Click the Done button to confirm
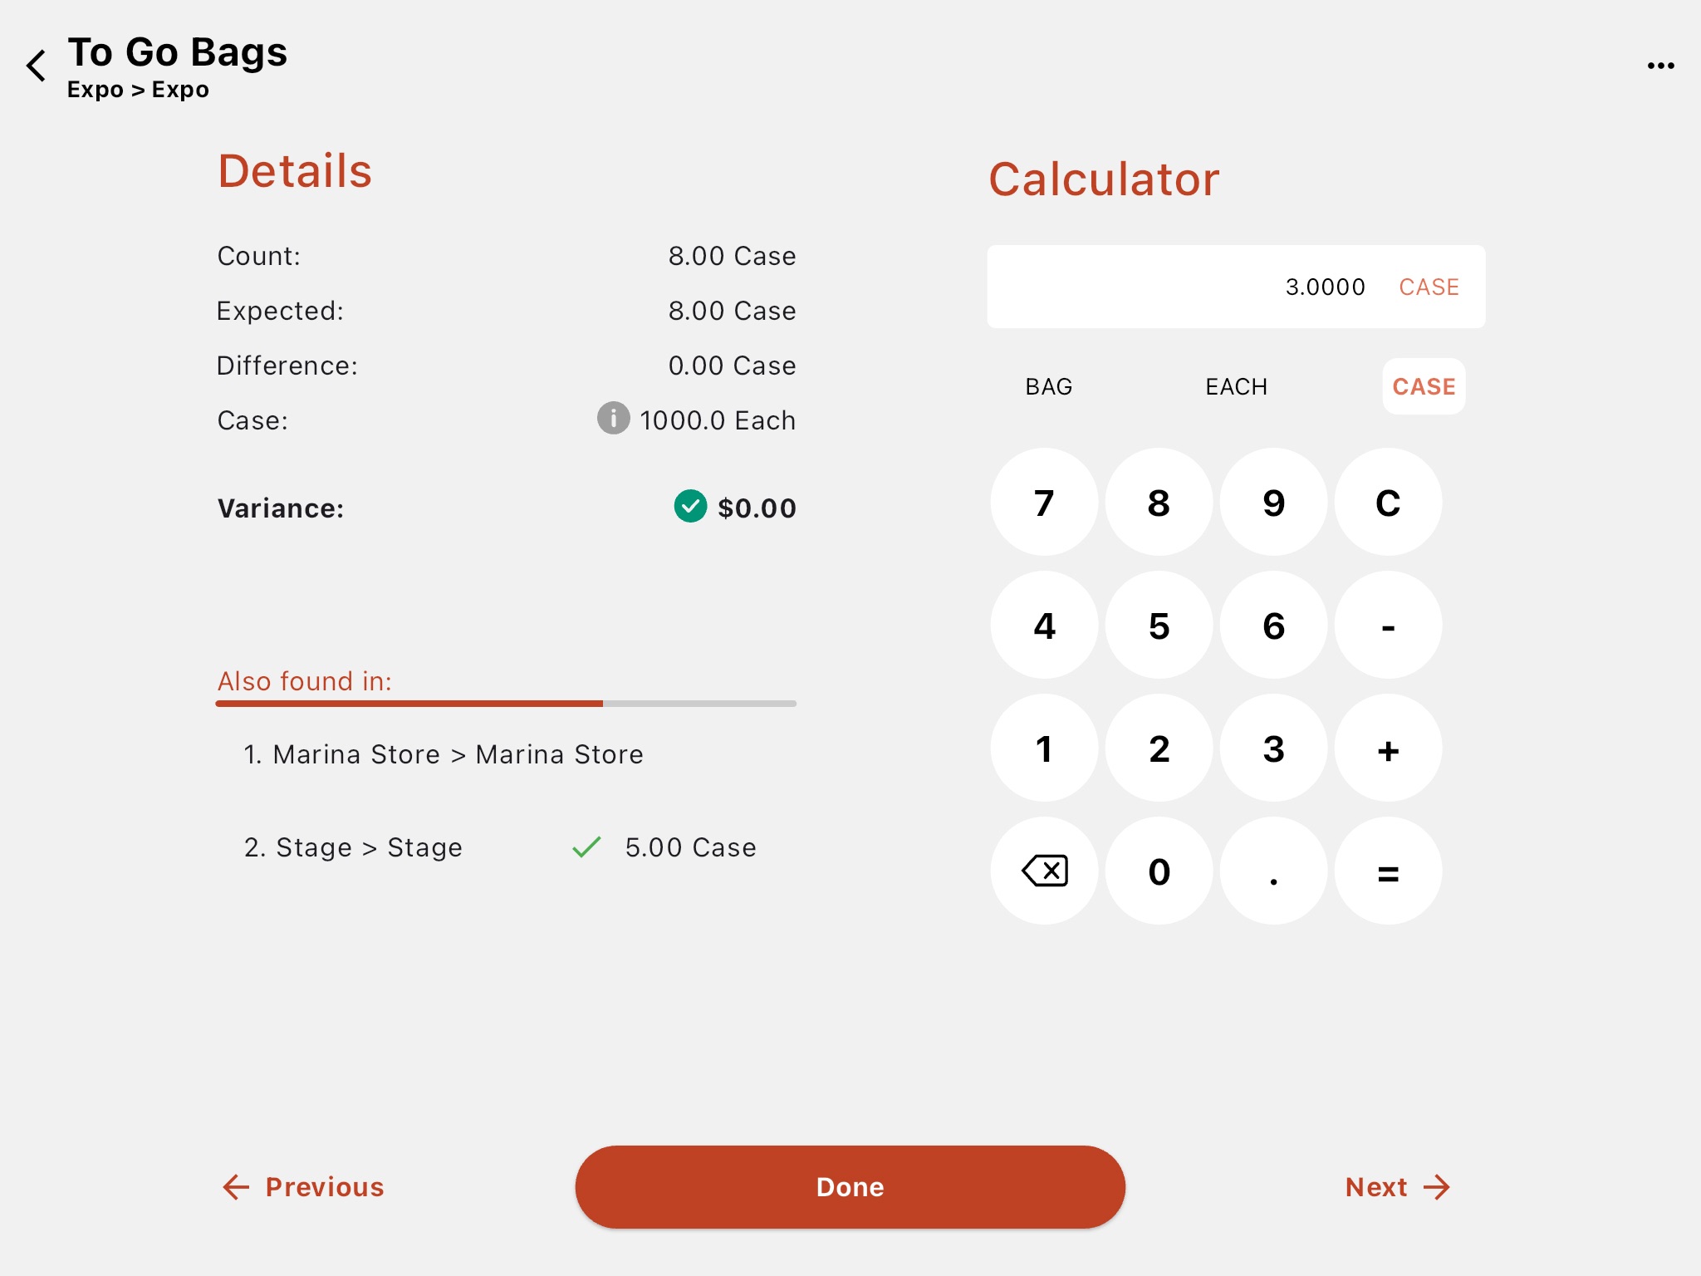This screenshot has height=1276, width=1701. 849,1186
